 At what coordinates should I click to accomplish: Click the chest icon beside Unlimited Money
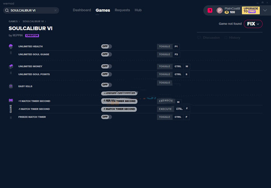11,66
